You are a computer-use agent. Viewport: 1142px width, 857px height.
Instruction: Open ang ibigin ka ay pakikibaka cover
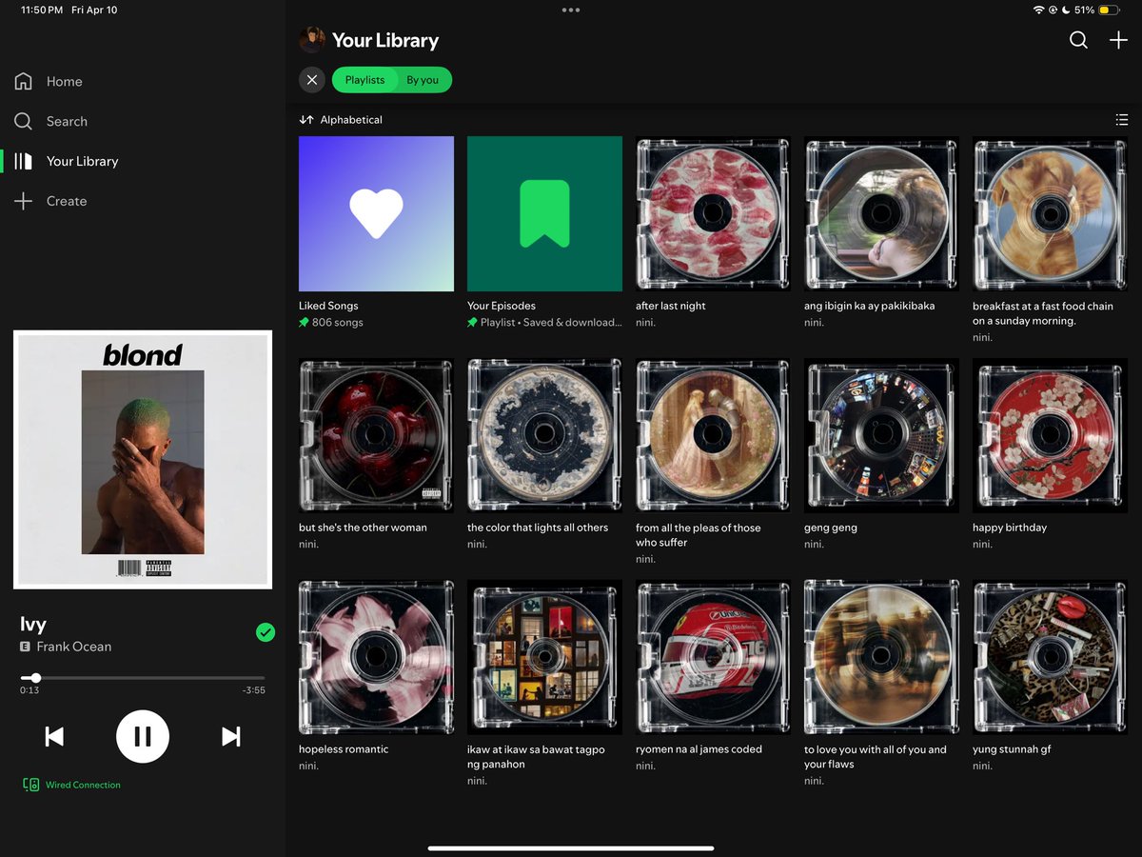[x=881, y=213]
